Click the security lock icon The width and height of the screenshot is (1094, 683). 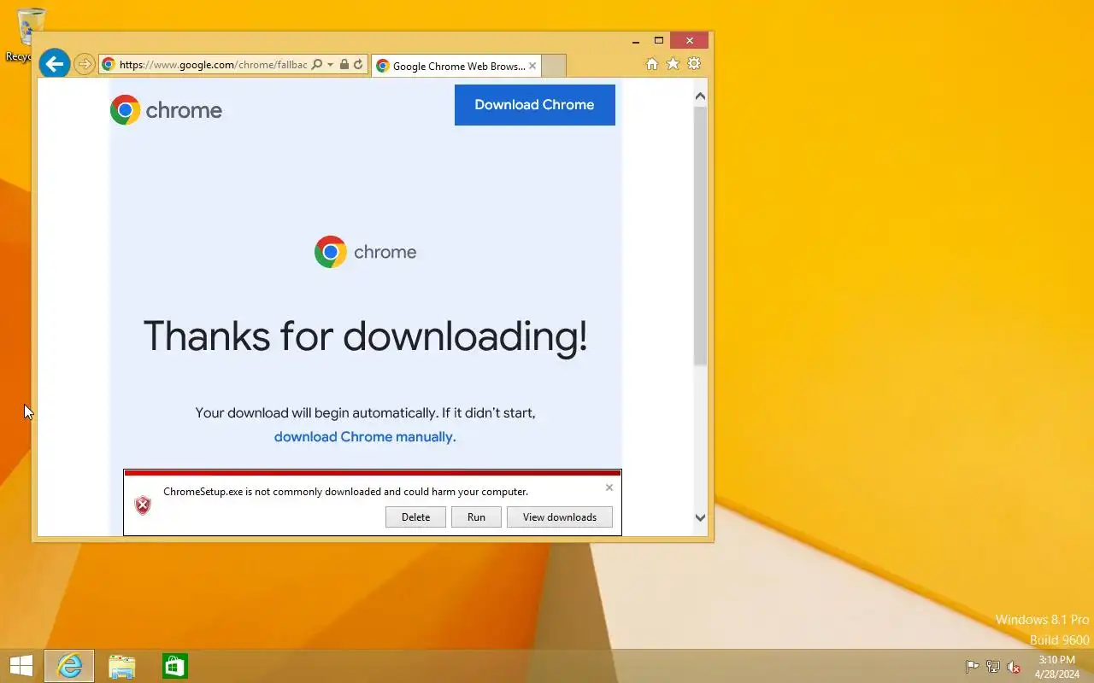click(x=344, y=64)
